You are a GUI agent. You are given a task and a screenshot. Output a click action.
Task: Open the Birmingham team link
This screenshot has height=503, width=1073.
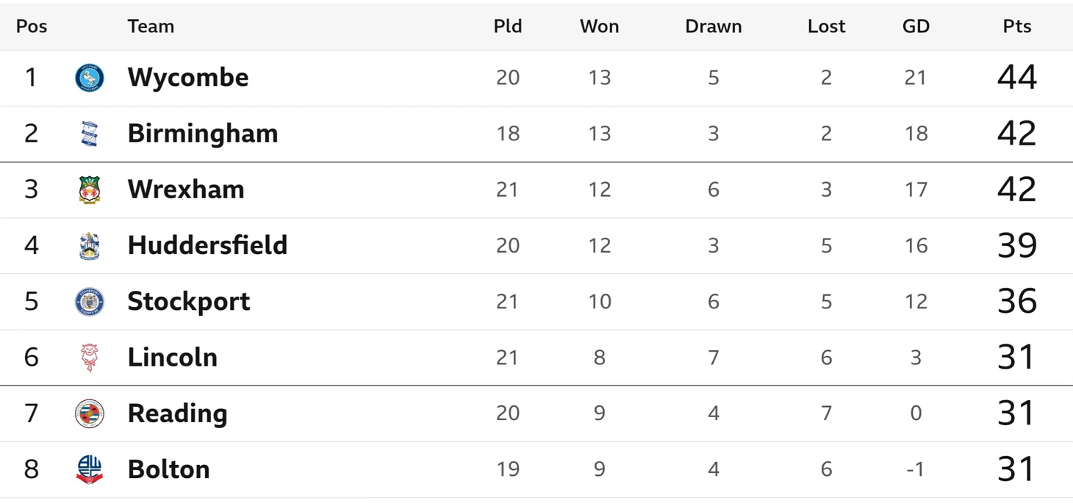202,134
